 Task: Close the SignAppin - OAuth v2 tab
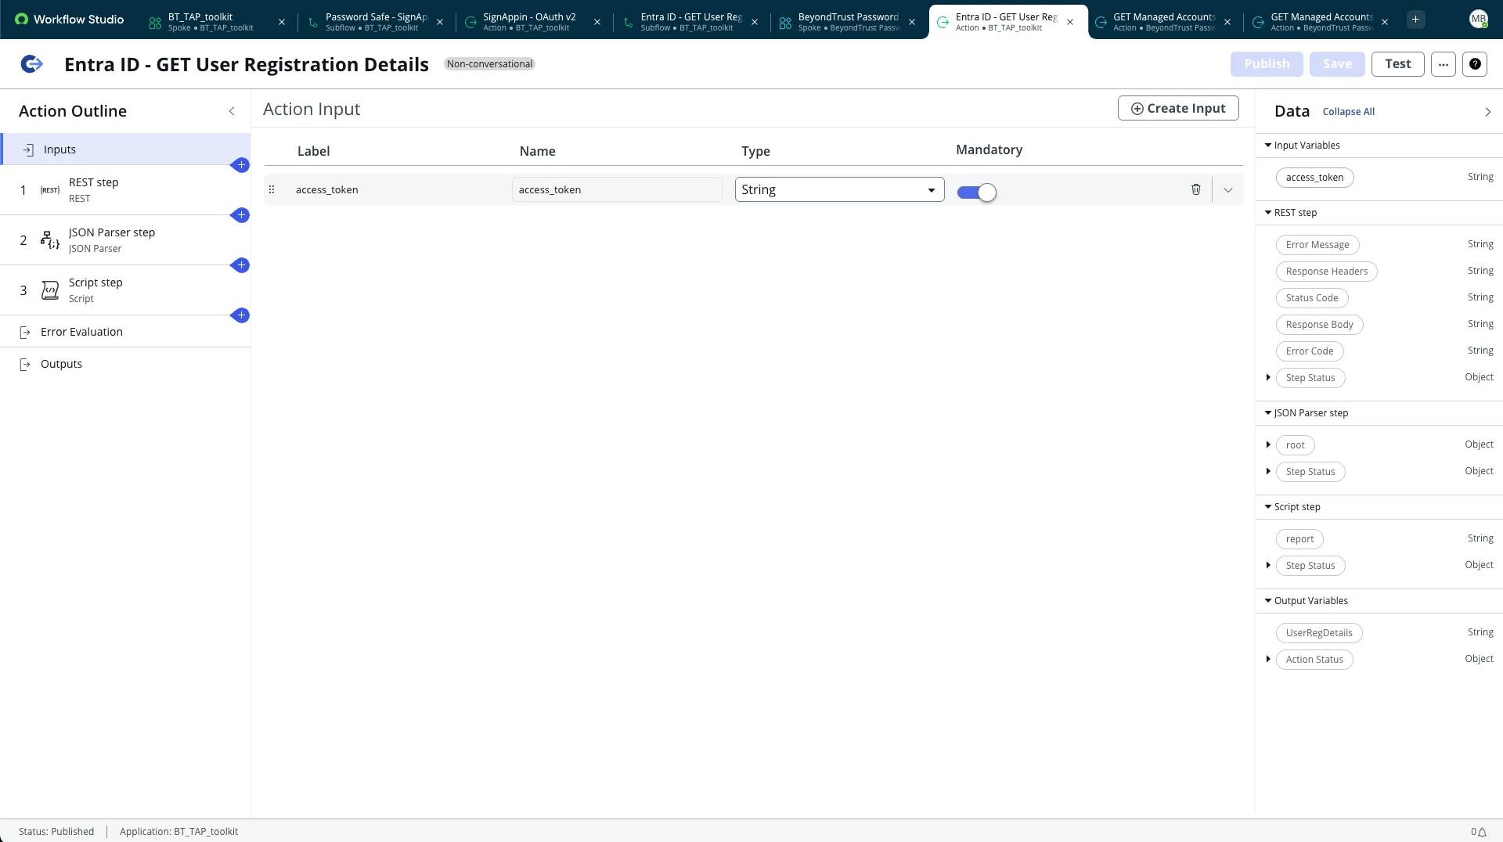597,22
